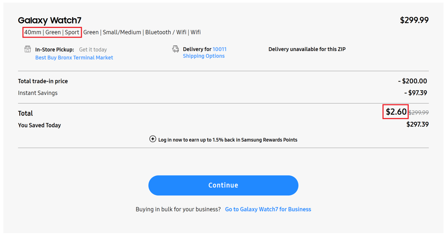446x235 pixels.
Task: Click the $2.60 total price
Action: click(x=396, y=112)
